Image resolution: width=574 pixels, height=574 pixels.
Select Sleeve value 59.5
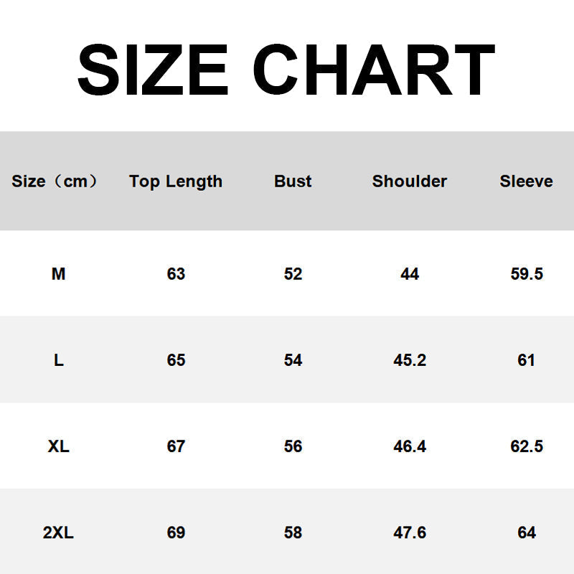527,274
